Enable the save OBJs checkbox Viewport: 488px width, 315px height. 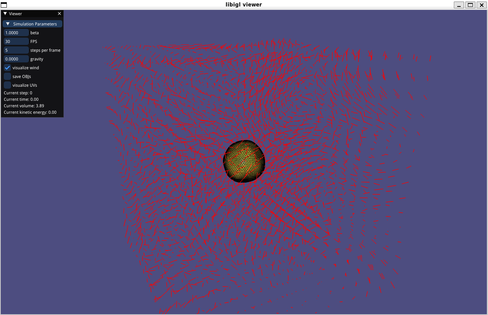pyautogui.click(x=7, y=76)
